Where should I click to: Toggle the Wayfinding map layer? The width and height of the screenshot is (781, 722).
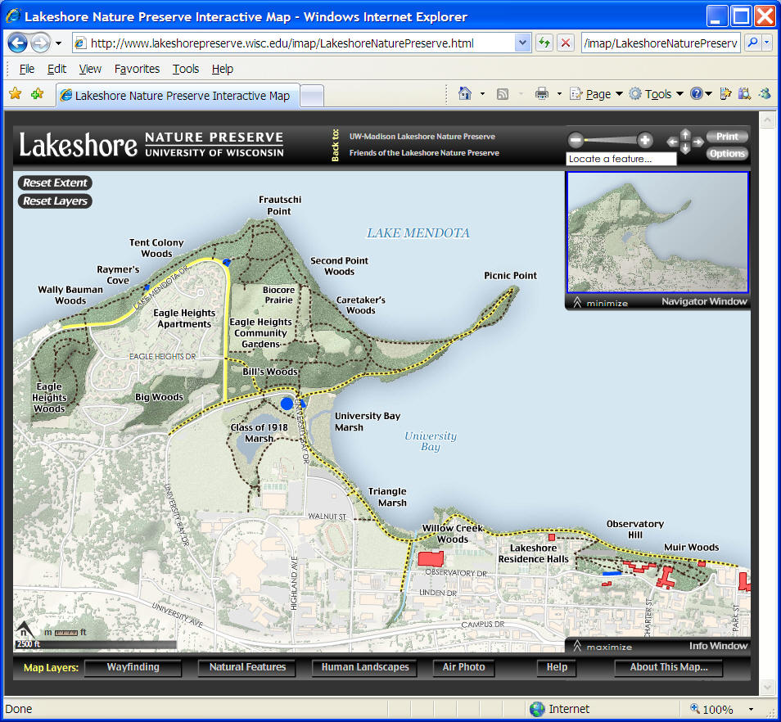[133, 667]
